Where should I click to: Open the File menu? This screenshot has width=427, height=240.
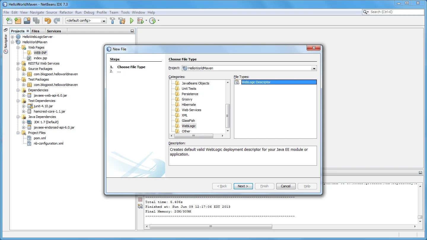tap(6, 12)
